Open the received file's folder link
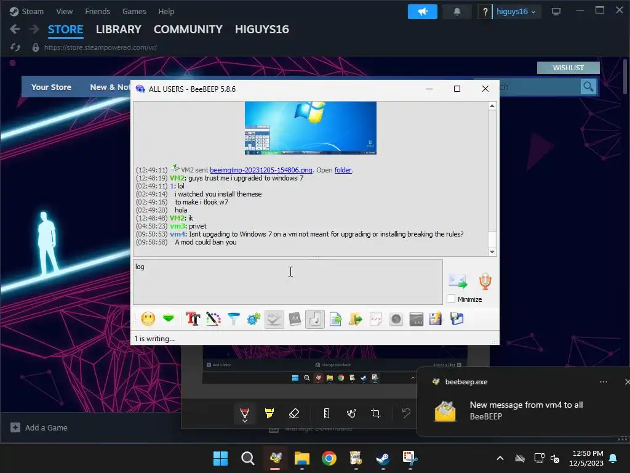The image size is (630, 473). pos(343,170)
